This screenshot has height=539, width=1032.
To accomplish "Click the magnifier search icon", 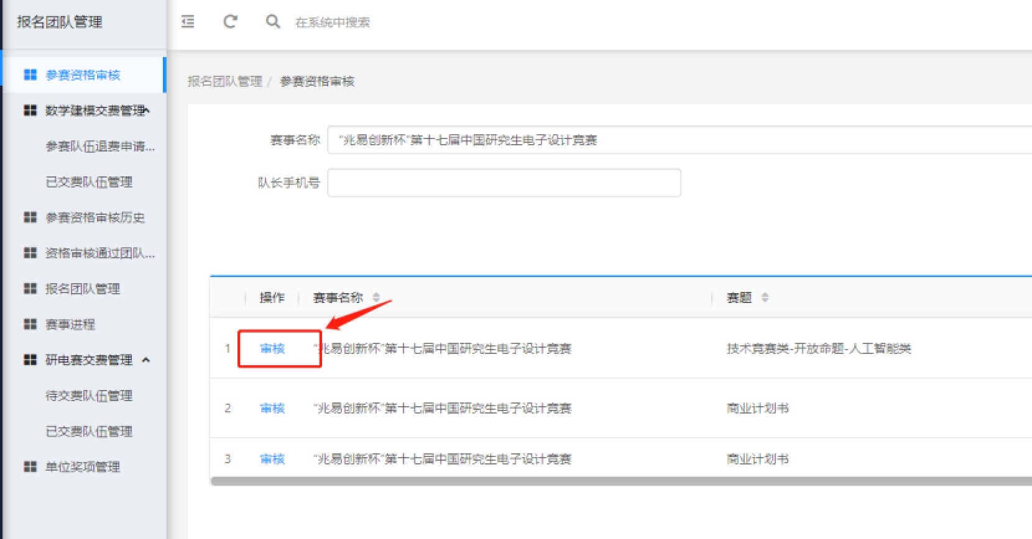I will [272, 22].
